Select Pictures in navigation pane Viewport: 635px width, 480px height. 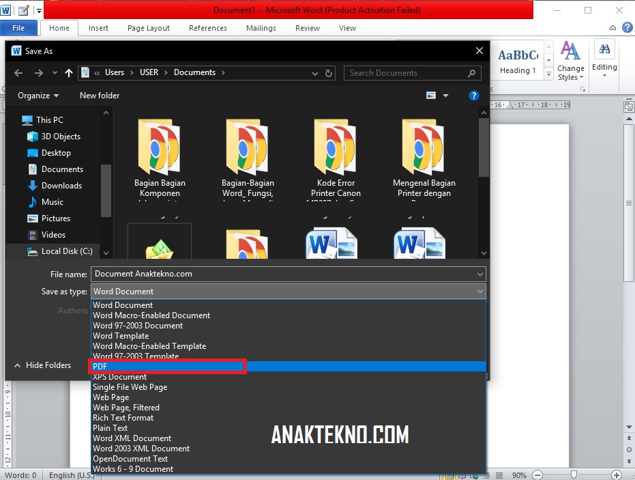click(48, 218)
